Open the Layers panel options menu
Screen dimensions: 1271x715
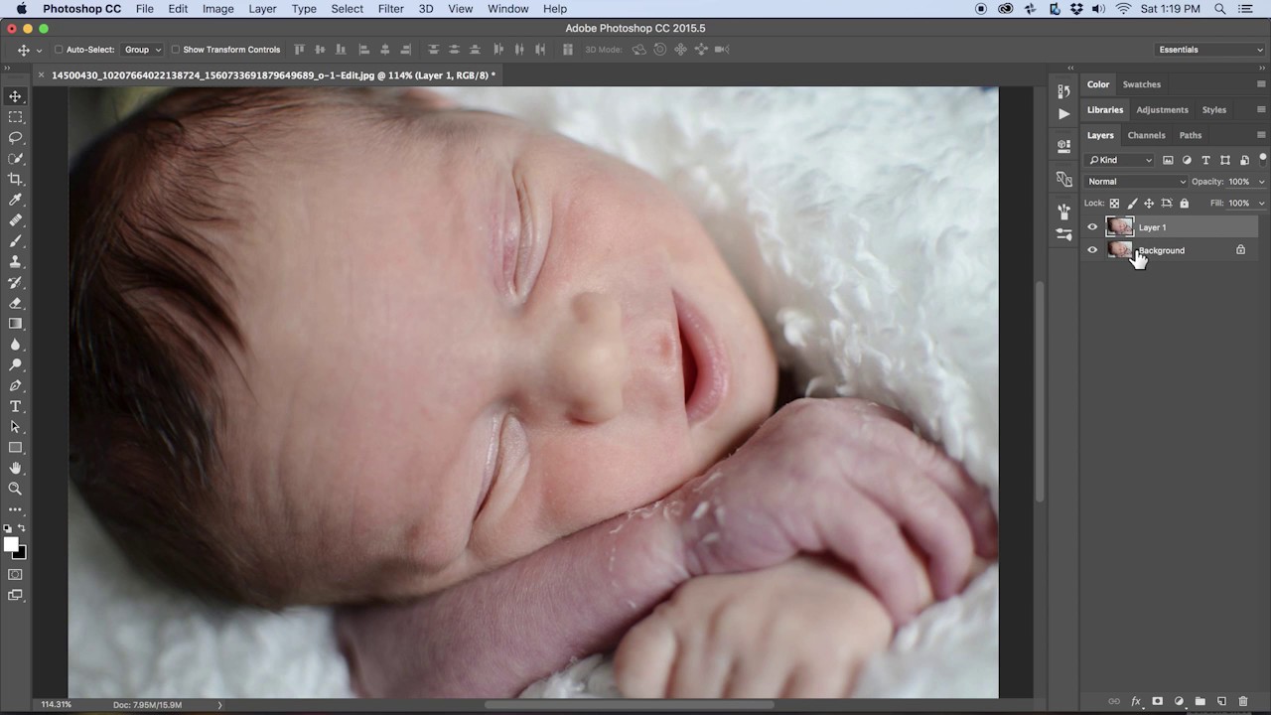[x=1261, y=135]
